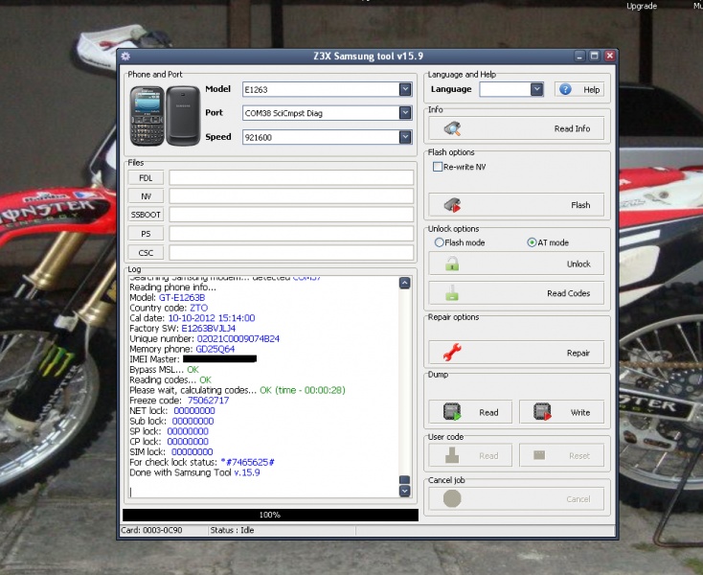Image resolution: width=703 pixels, height=575 pixels.
Task: Click the blue Help question mark icon
Action: pyautogui.click(x=565, y=89)
